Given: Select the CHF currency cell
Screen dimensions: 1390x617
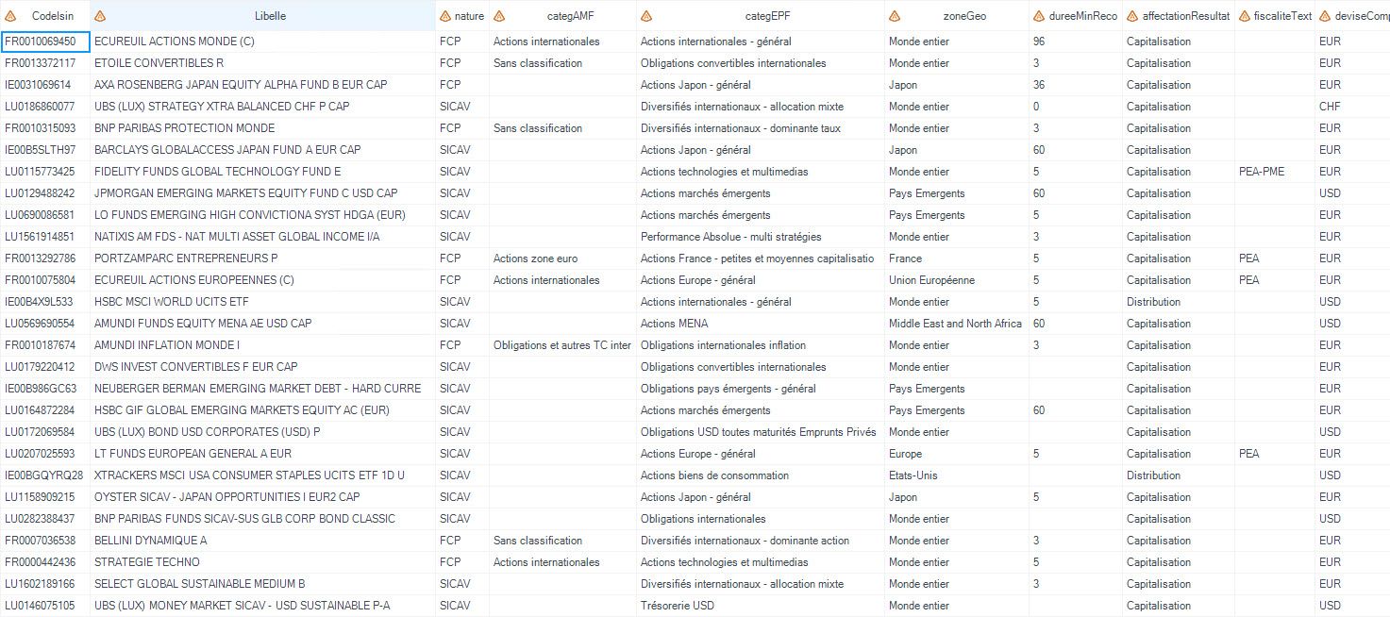Looking at the screenshot, I should tap(1352, 107).
